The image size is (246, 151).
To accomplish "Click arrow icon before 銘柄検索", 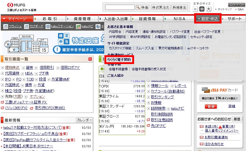I will point(148,108).
